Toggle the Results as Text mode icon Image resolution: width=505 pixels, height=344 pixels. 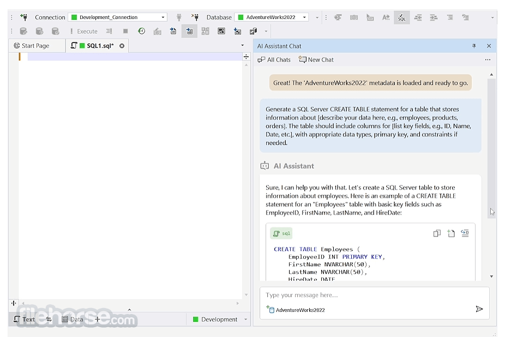173,31
